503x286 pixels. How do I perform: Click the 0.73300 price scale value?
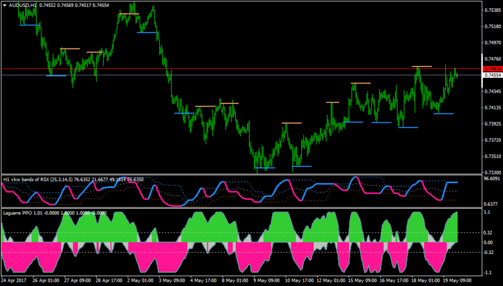pos(493,172)
